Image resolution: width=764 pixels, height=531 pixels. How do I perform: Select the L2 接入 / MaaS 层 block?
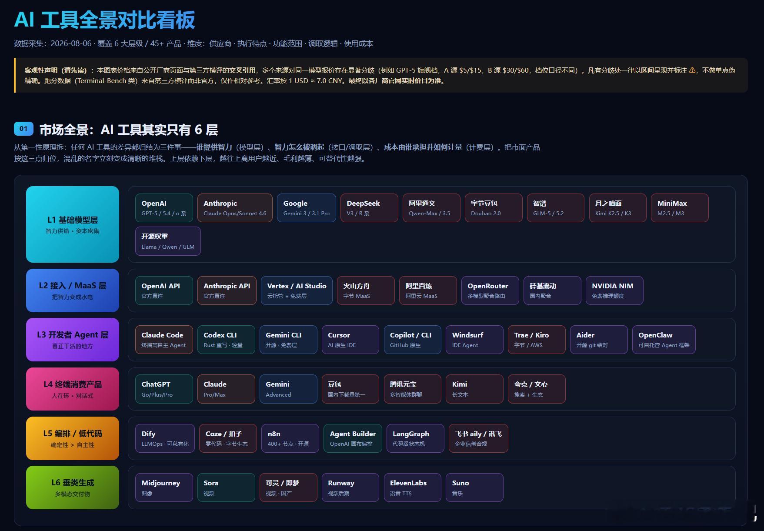[73, 291]
